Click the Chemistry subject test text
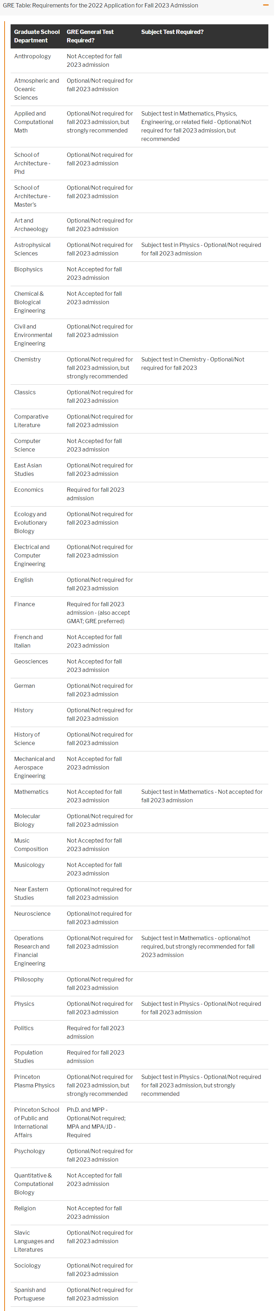The width and height of the screenshot is (280, 1311). pos(192,364)
